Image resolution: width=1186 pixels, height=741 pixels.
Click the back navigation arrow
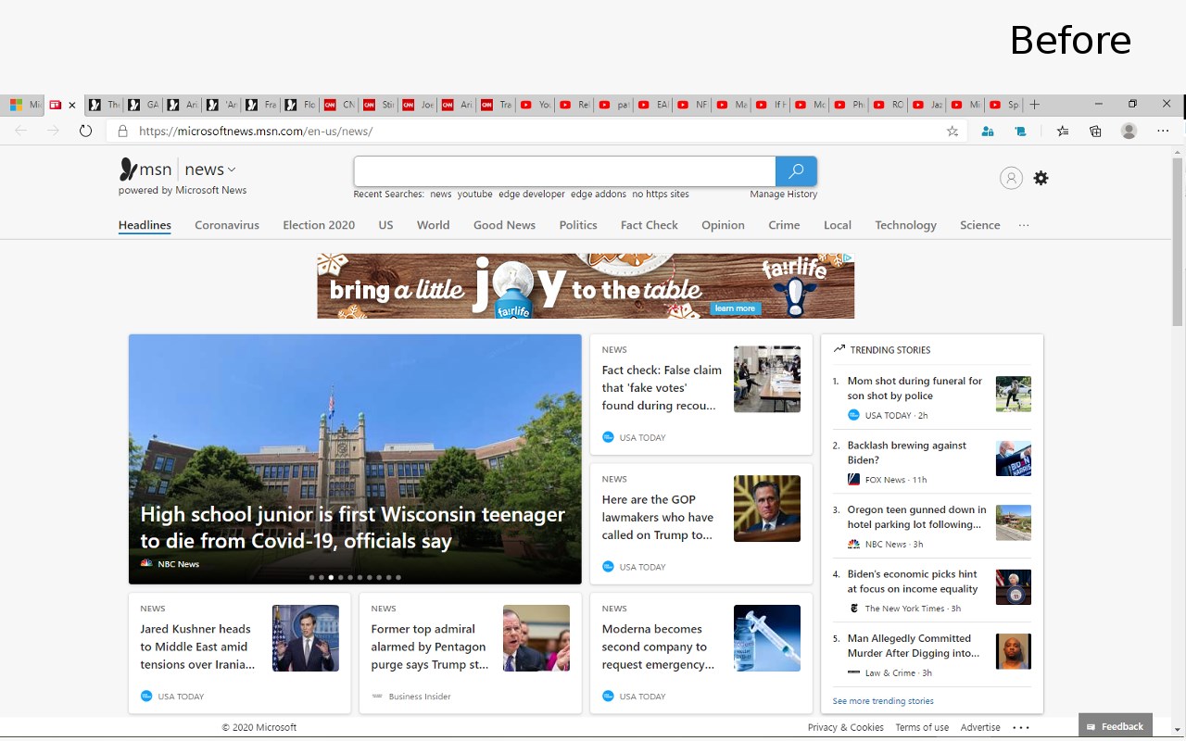pyautogui.click(x=20, y=131)
